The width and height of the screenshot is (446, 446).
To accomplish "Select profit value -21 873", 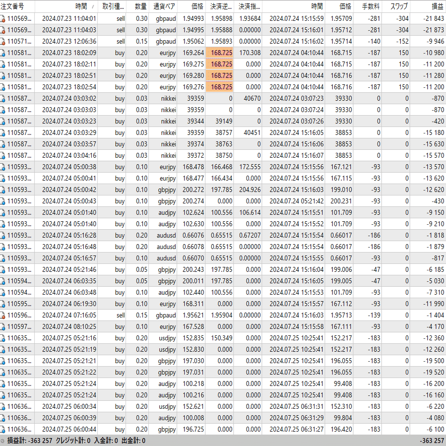I will click(x=434, y=30).
